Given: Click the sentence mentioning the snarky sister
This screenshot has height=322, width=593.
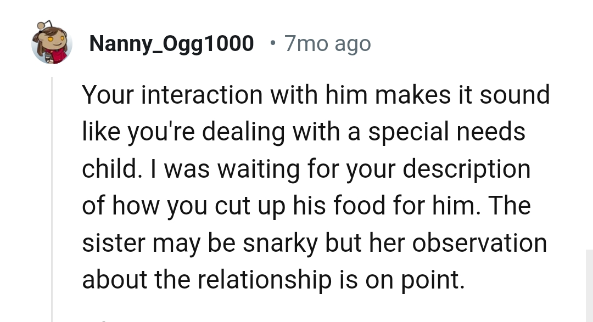Looking at the screenshot, I should tap(315, 242).
